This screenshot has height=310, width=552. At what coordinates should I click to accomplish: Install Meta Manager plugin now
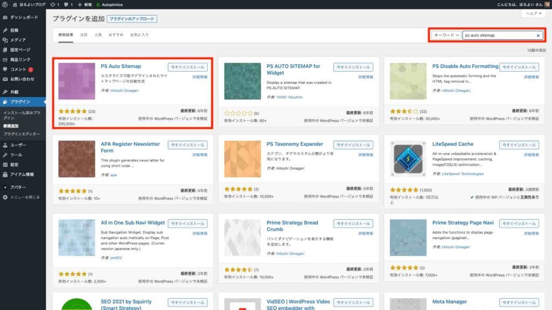[x=519, y=302]
